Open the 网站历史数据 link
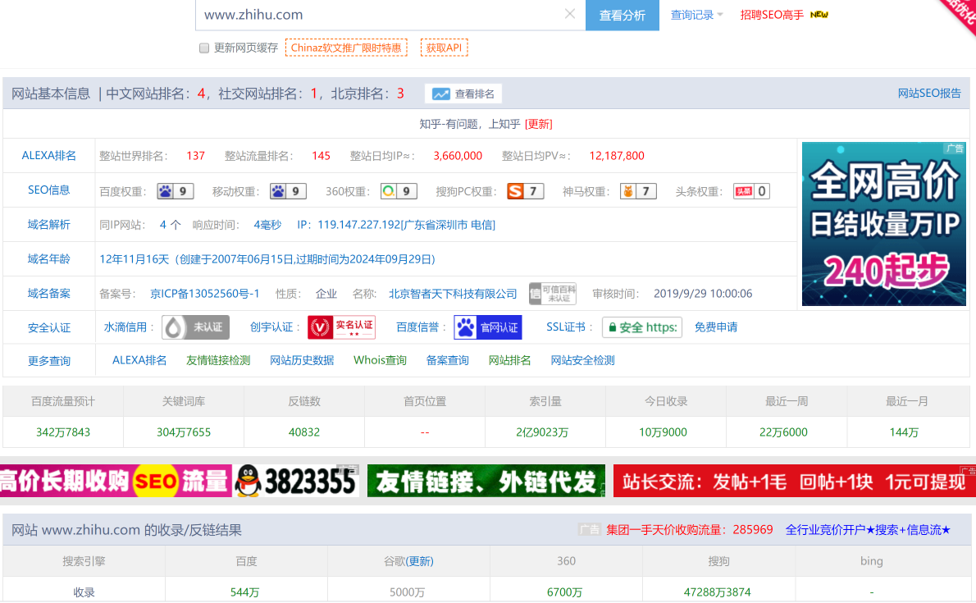 click(x=302, y=360)
